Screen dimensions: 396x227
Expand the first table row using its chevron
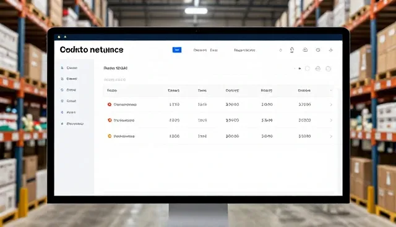(x=331, y=104)
